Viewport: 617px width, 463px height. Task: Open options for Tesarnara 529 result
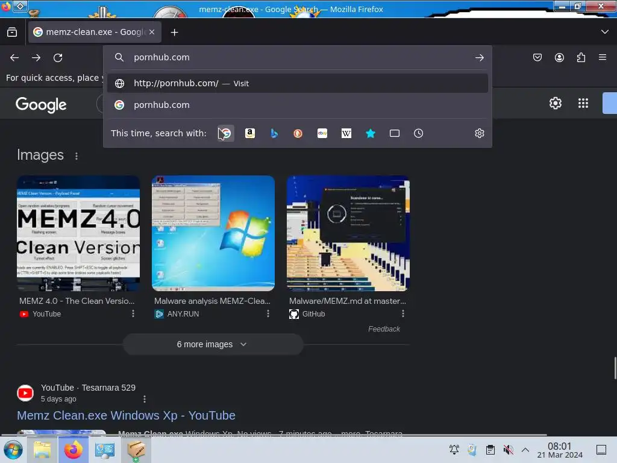[x=145, y=399]
